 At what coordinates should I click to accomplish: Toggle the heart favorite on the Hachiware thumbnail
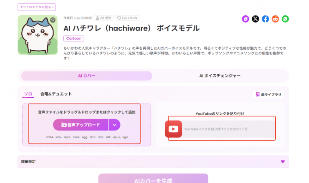tap(53, 20)
